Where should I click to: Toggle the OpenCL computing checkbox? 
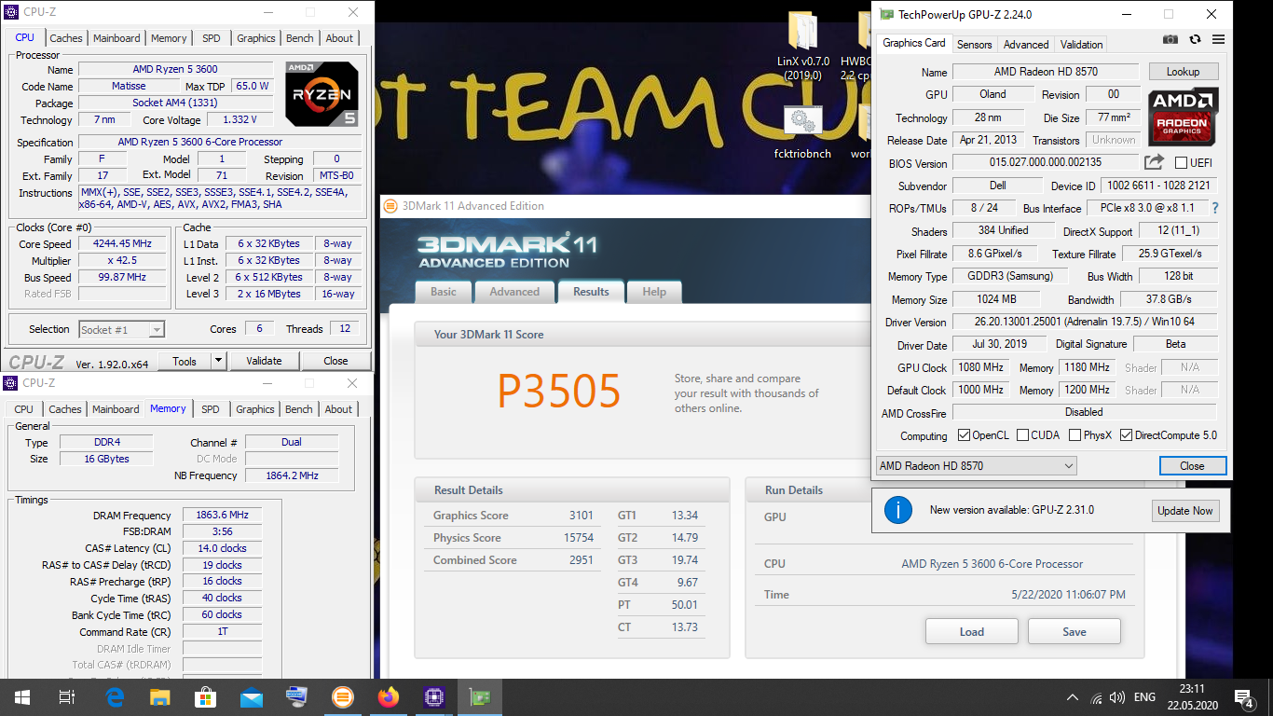pyautogui.click(x=965, y=435)
